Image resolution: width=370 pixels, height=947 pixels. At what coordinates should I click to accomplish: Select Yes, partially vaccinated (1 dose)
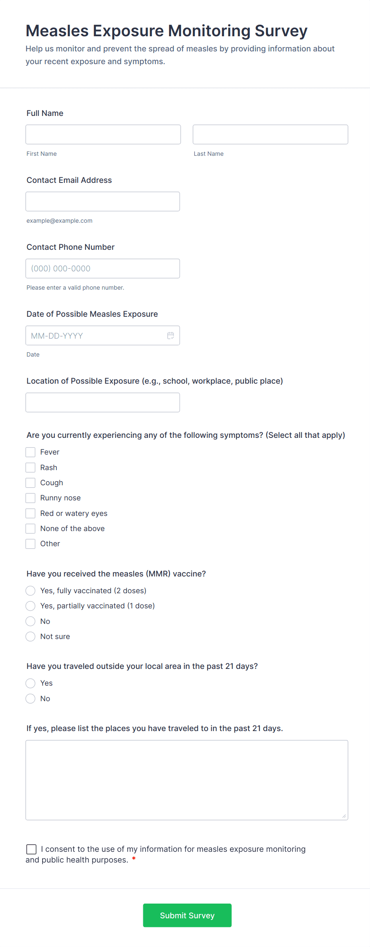click(x=30, y=606)
